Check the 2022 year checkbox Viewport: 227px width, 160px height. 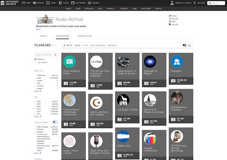click(35, 102)
